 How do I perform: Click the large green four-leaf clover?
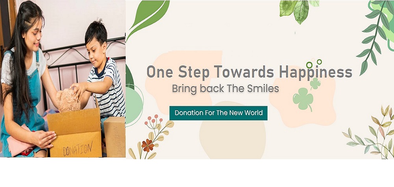303,99
